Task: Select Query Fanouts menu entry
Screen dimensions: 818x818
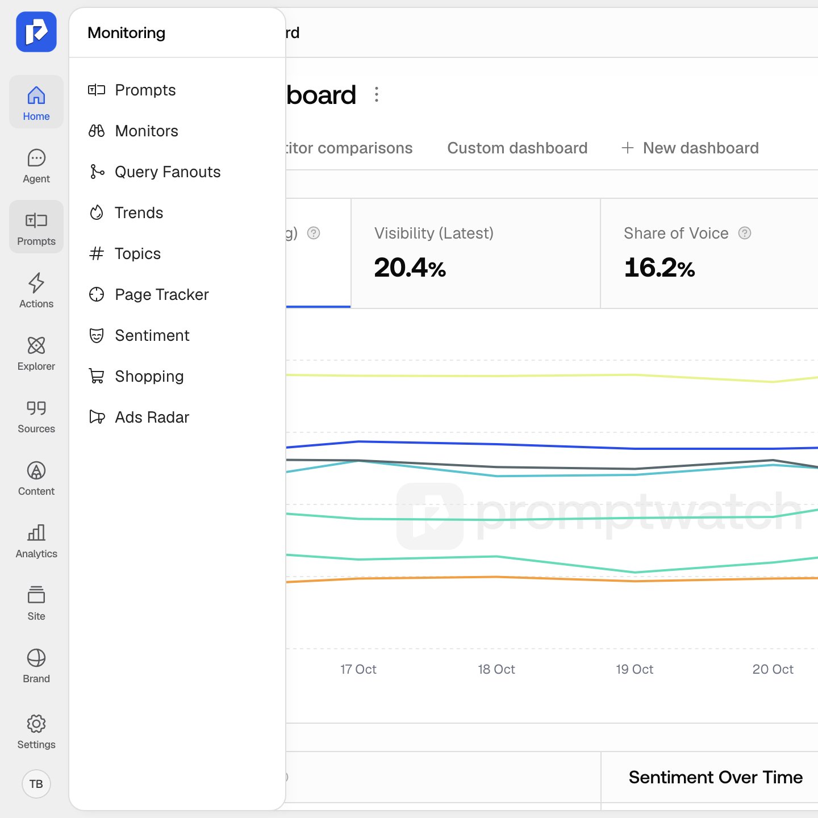Action: coord(177,172)
